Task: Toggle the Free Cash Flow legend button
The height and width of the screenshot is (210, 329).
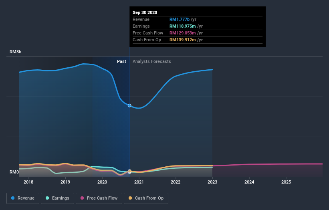Action: click(99, 198)
